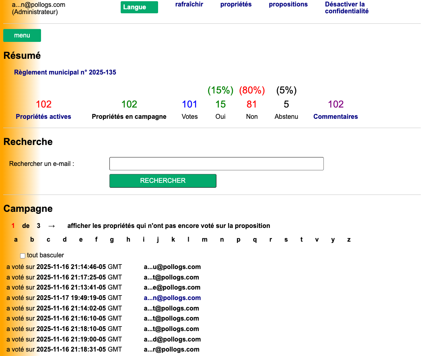Screen dimensions: 426x356
Task: Open the Commentaires link
Action: click(x=335, y=117)
